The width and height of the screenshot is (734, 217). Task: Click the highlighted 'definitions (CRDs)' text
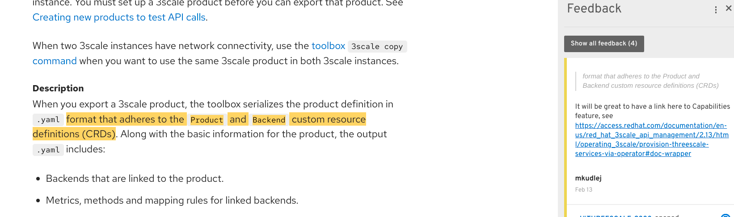74,134
